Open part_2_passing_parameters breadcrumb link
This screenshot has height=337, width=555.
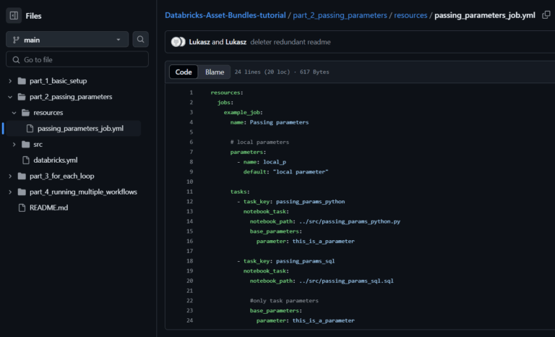[340, 15]
